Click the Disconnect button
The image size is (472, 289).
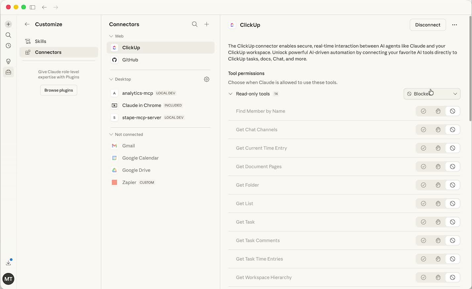(x=428, y=25)
